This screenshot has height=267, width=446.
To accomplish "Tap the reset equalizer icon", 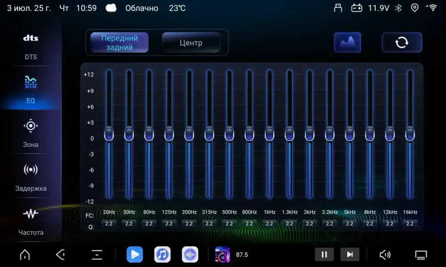I will point(401,42).
